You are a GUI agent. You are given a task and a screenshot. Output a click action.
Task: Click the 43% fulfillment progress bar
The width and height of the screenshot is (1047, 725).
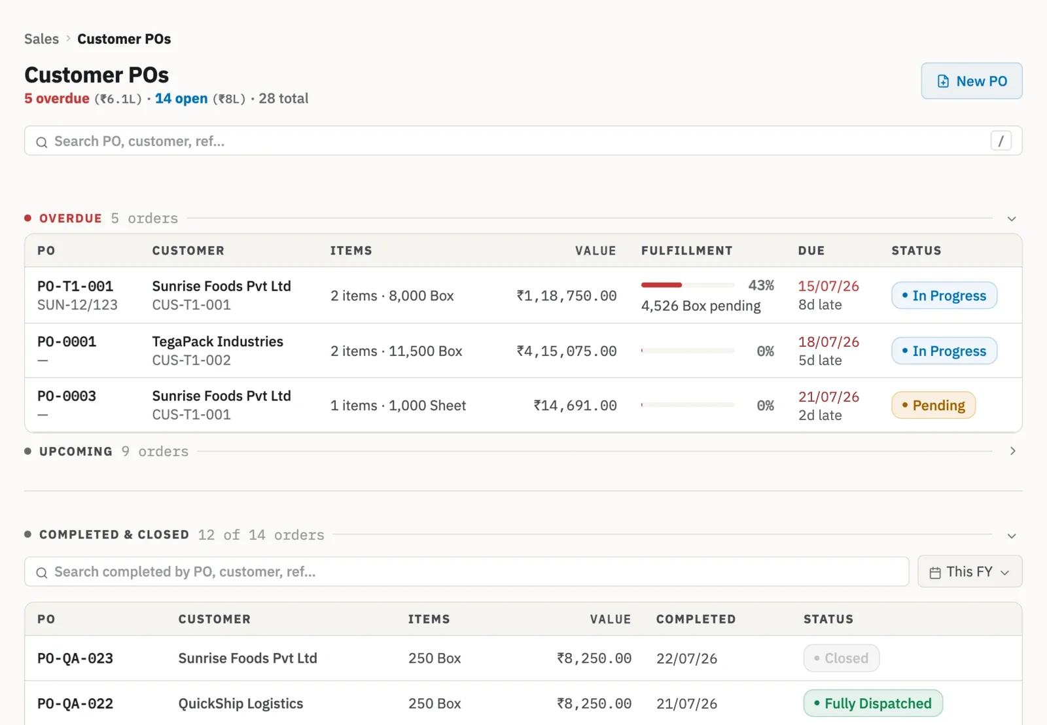click(x=688, y=285)
